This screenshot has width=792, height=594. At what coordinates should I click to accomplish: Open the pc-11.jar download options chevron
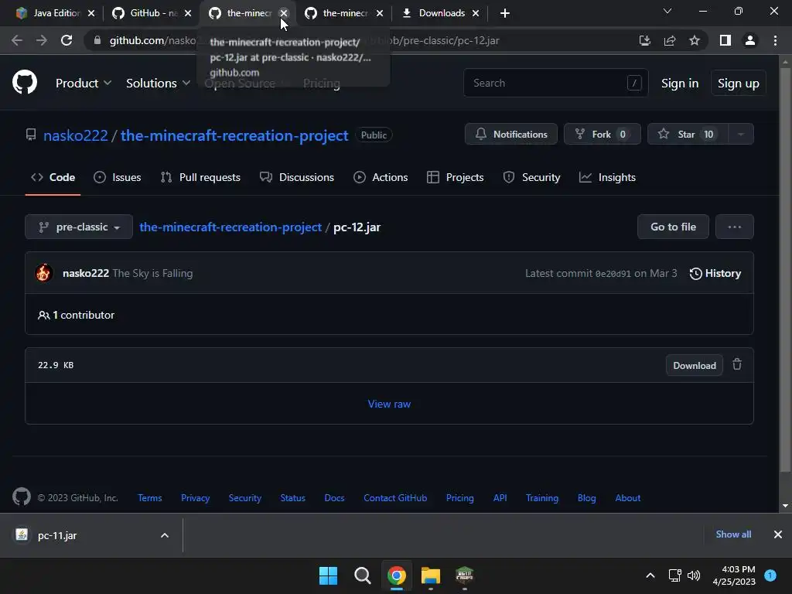(x=165, y=535)
